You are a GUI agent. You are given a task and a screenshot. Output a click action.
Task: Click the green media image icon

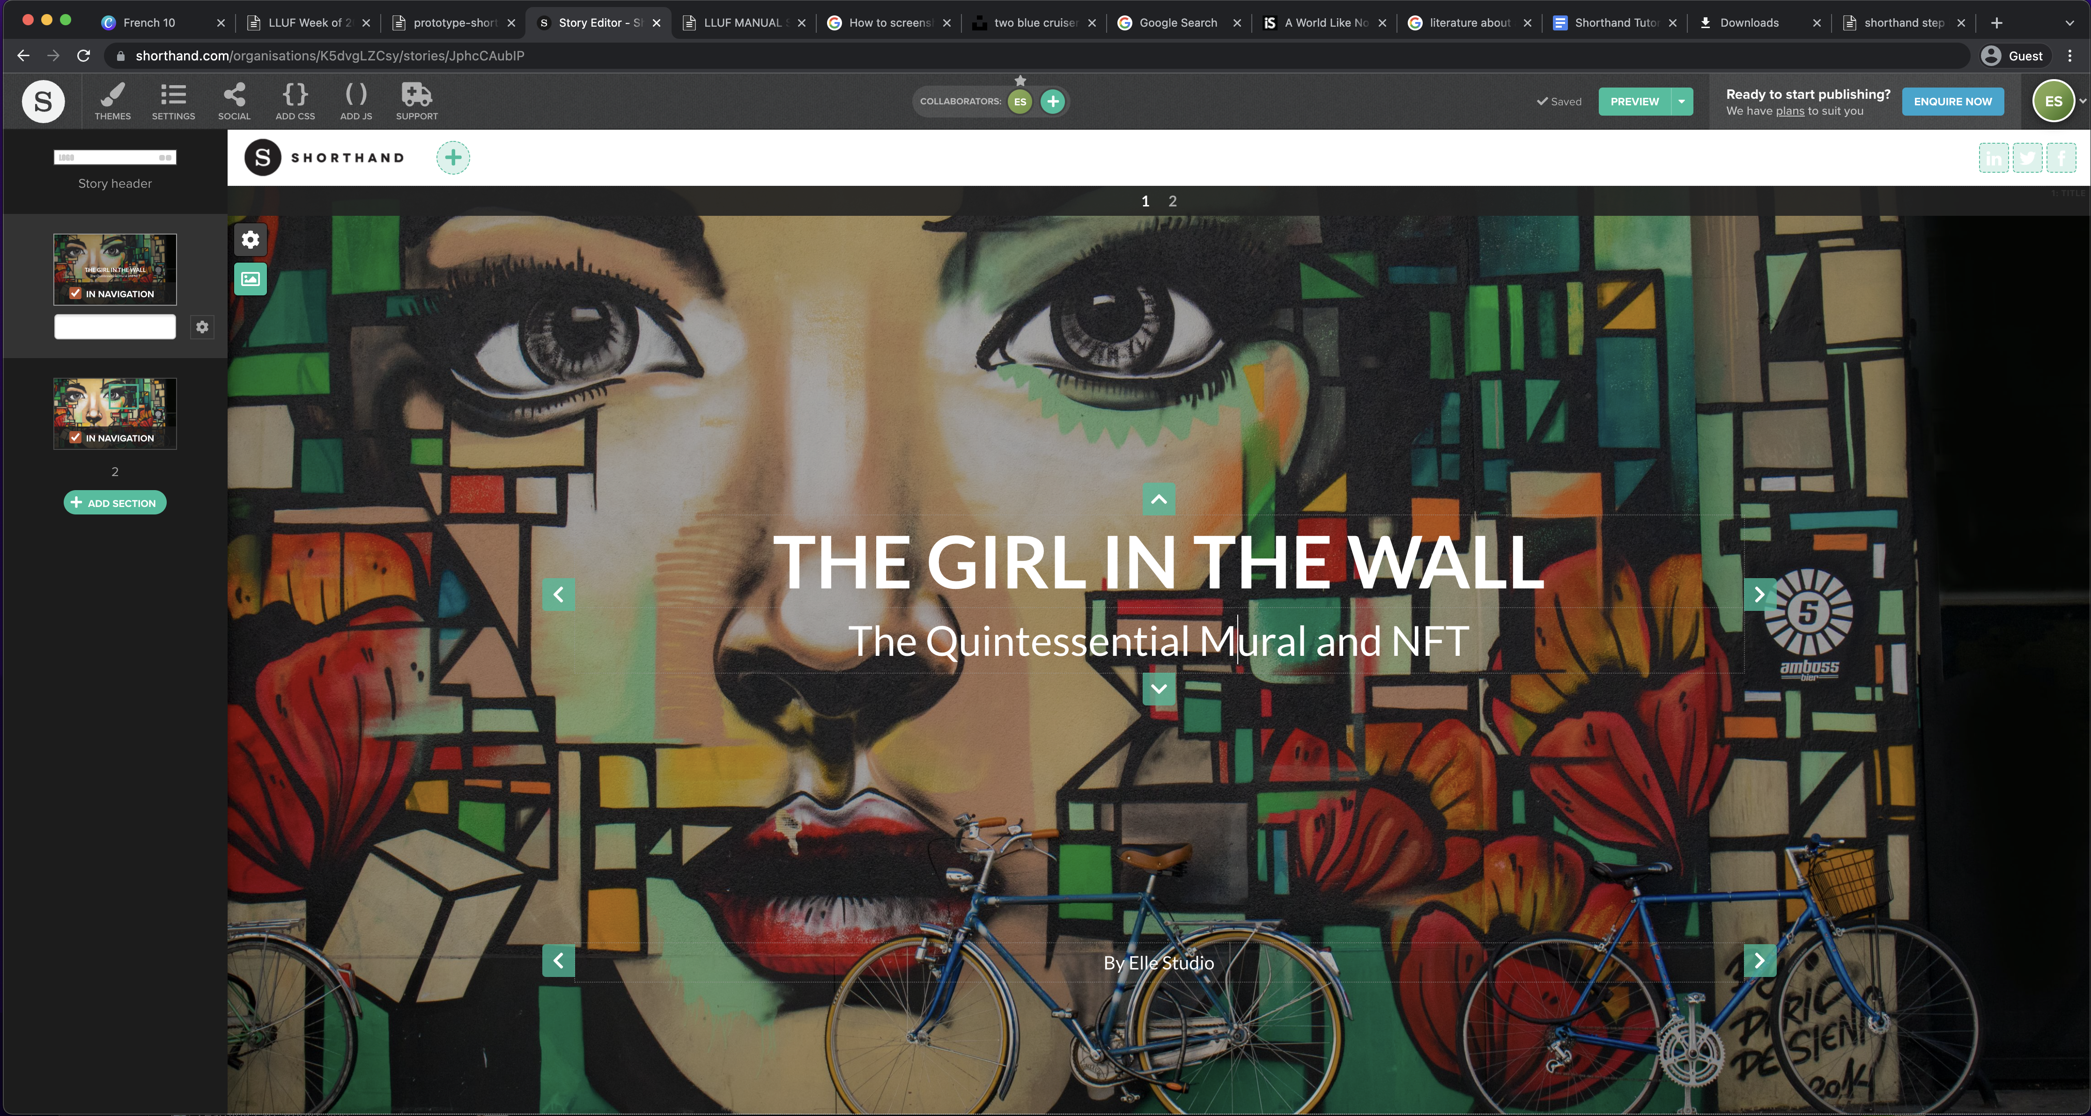[251, 279]
